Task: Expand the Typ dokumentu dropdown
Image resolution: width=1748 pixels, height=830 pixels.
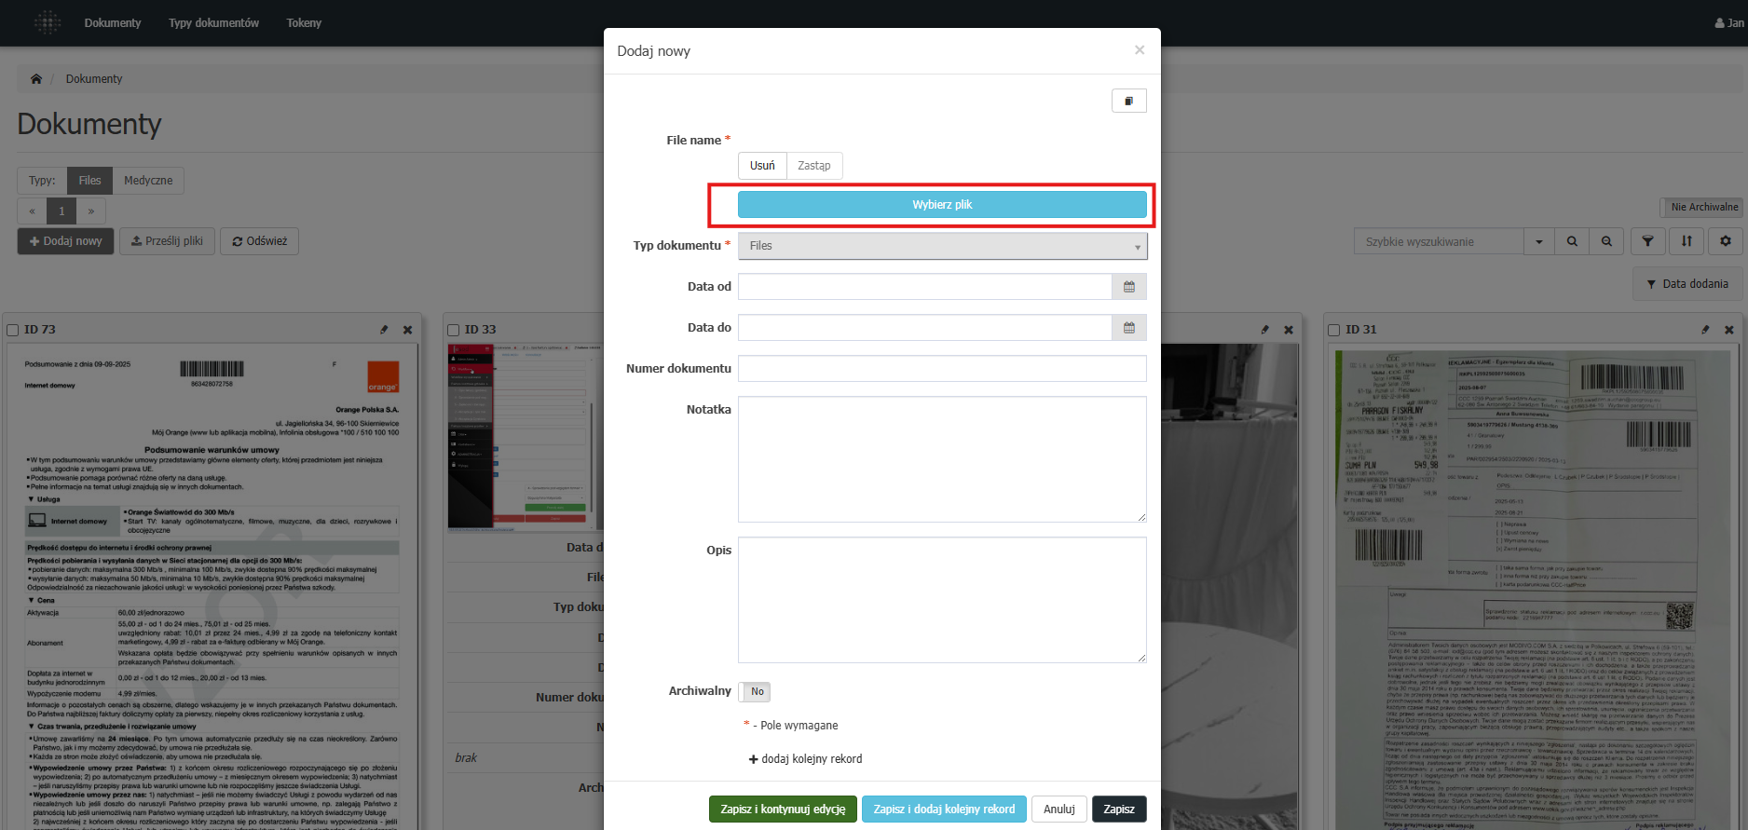Action: pyautogui.click(x=942, y=246)
